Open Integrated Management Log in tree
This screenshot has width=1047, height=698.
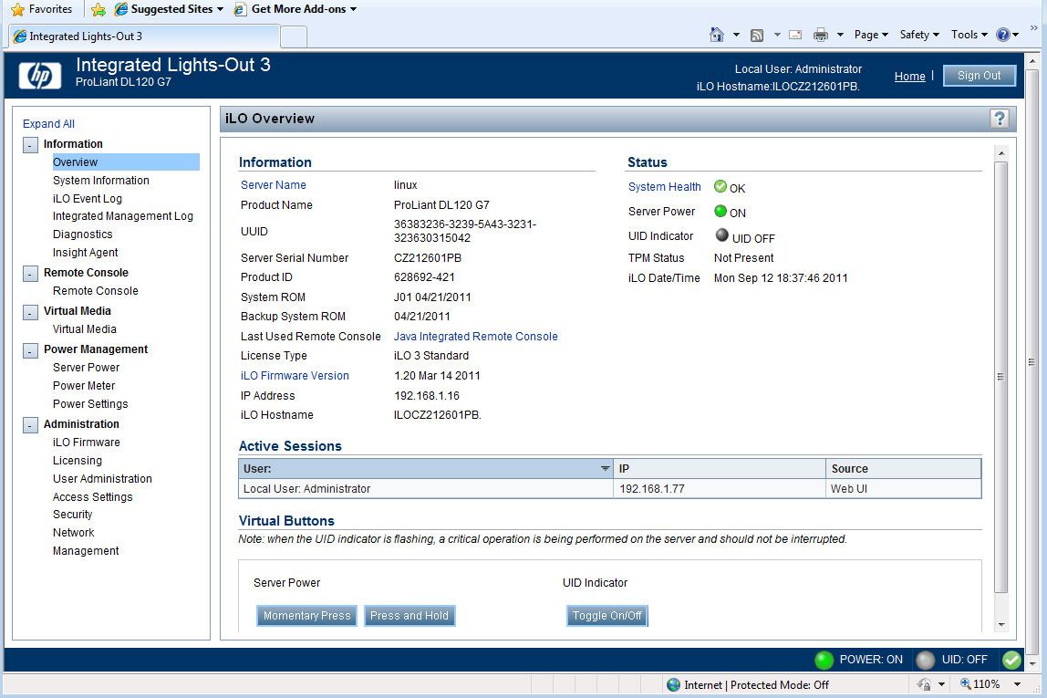[123, 215]
